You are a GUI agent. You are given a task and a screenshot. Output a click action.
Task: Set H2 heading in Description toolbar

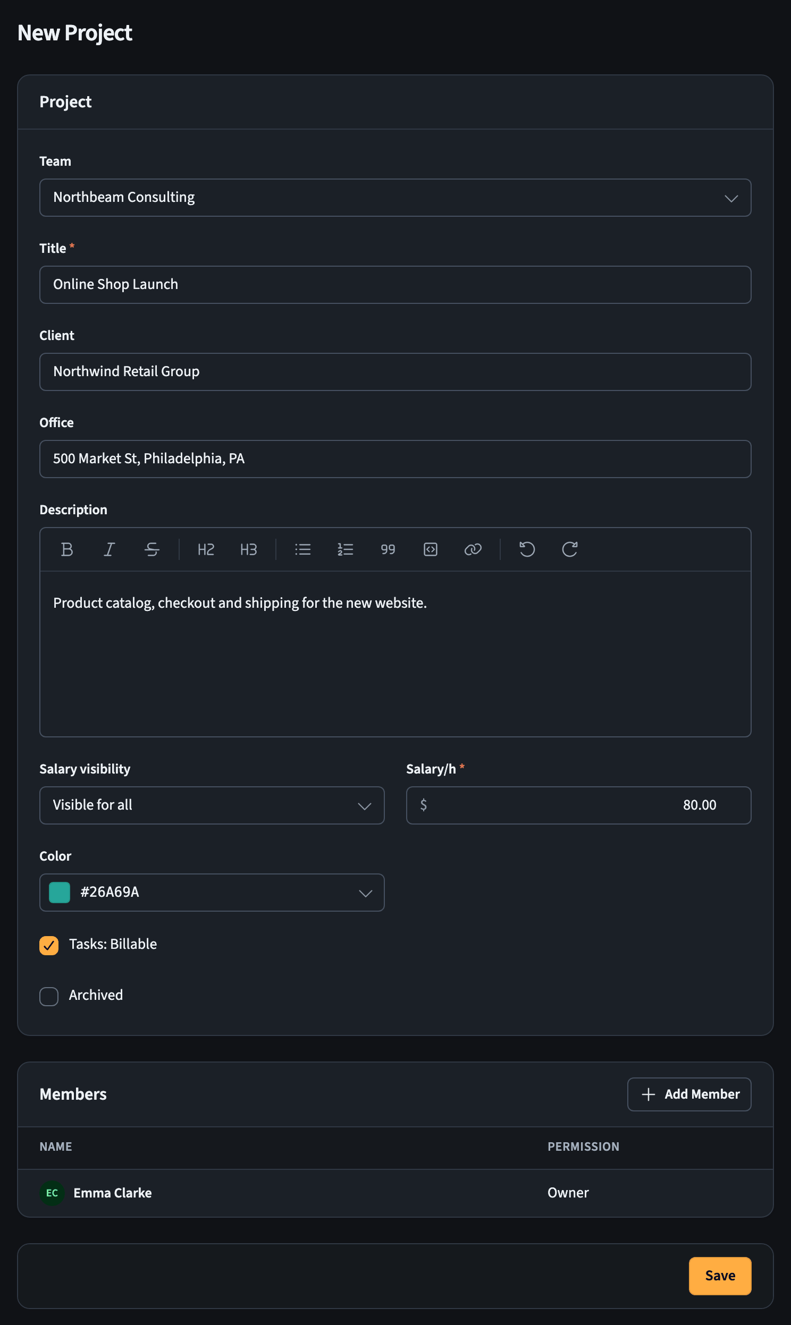206,549
